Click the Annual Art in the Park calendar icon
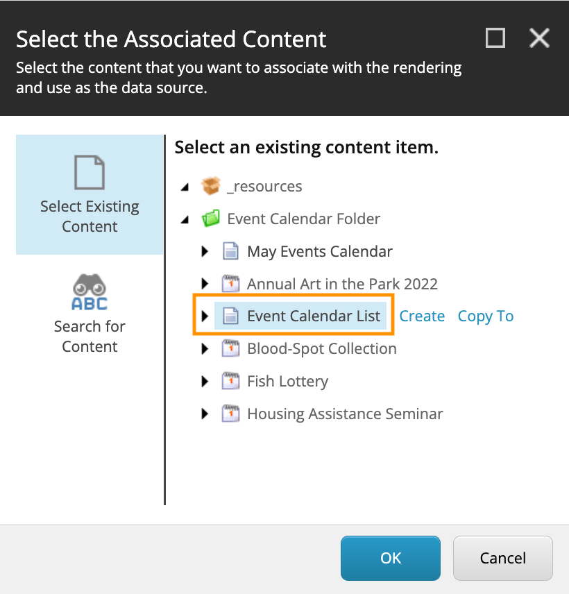569x594 pixels. [x=230, y=284]
